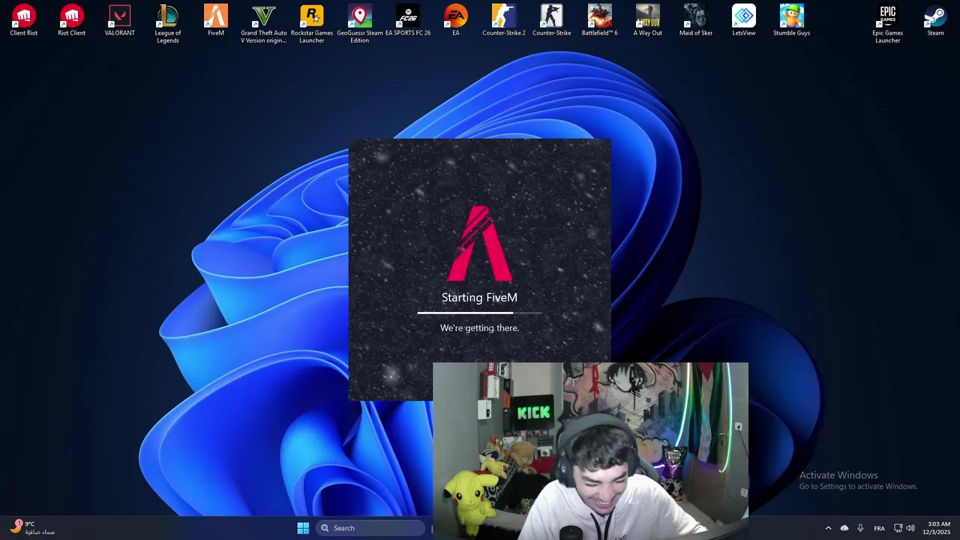Select the Rockstar Games Launcher icon
This screenshot has height=540, width=960.
[312, 24]
